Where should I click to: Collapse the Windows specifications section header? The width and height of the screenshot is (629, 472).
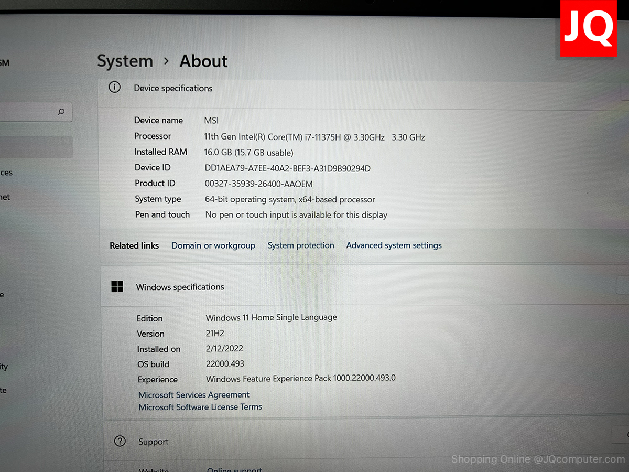coord(365,287)
